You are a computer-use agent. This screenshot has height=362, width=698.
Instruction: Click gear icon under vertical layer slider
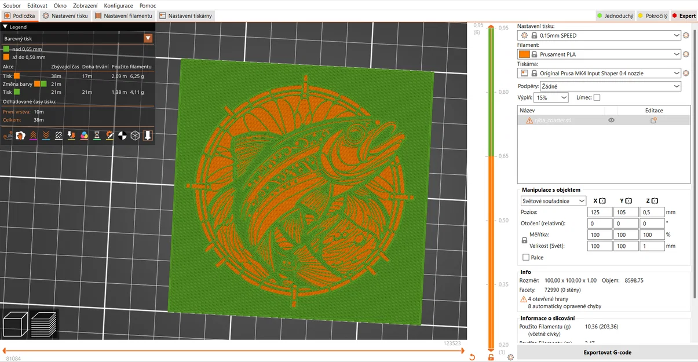click(x=510, y=357)
